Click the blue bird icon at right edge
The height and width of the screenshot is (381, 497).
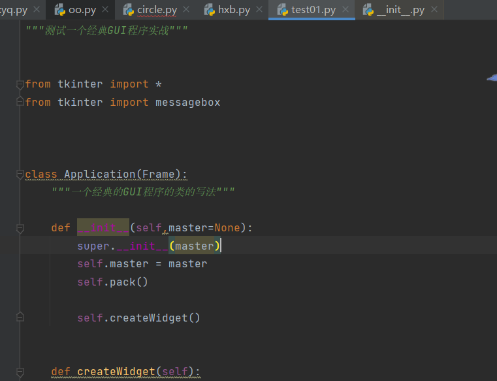click(x=492, y=77)
